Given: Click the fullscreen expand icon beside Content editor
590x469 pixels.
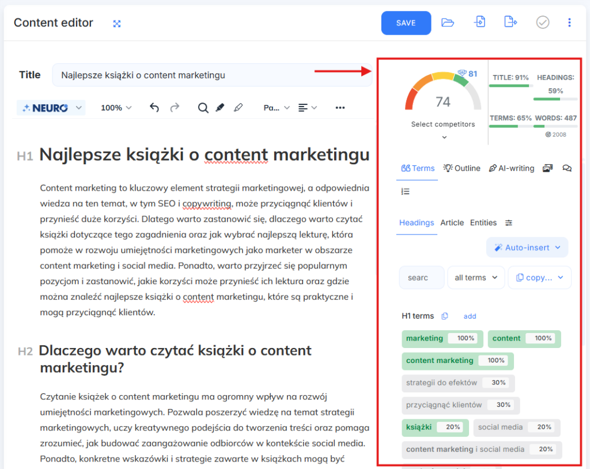Looking at the screenshot, I should [117, 24].
